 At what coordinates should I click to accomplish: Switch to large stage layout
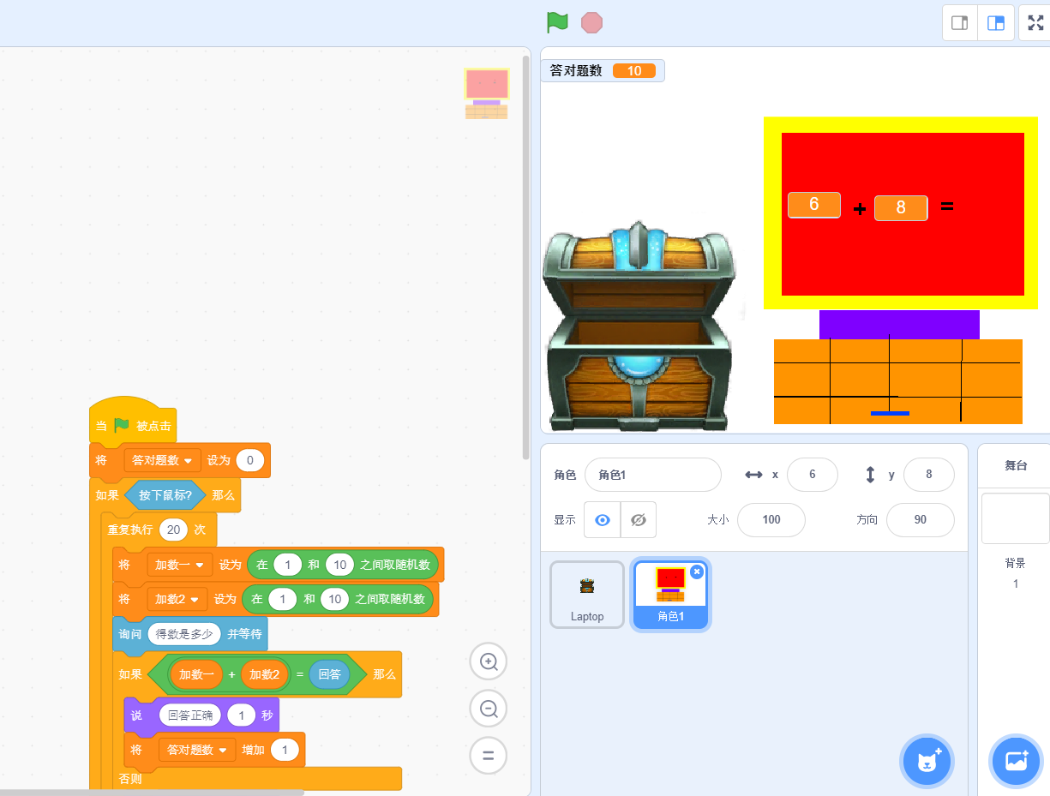point(996,23)
